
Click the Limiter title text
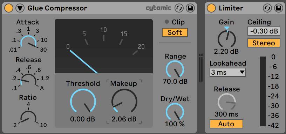tap(231, 8)
